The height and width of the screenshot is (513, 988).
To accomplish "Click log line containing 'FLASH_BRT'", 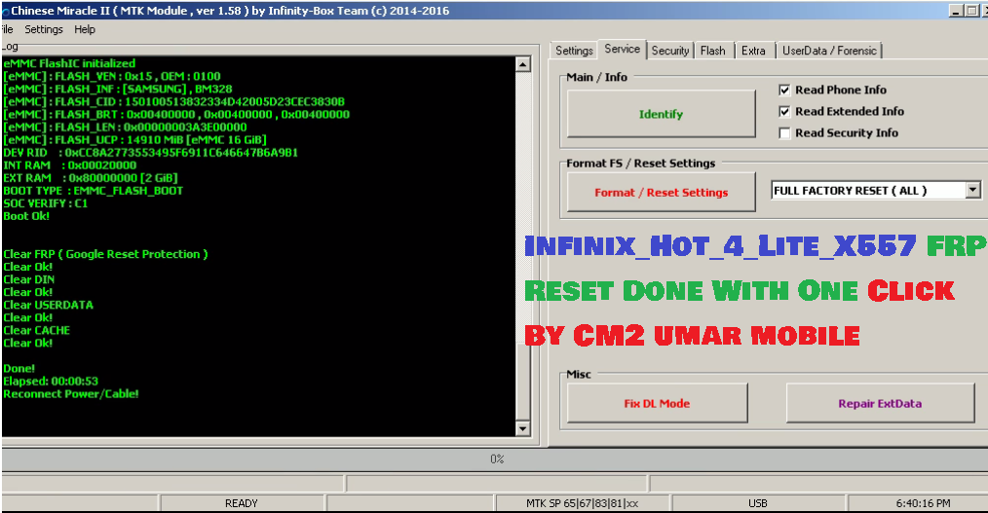I will click(175, 115).
